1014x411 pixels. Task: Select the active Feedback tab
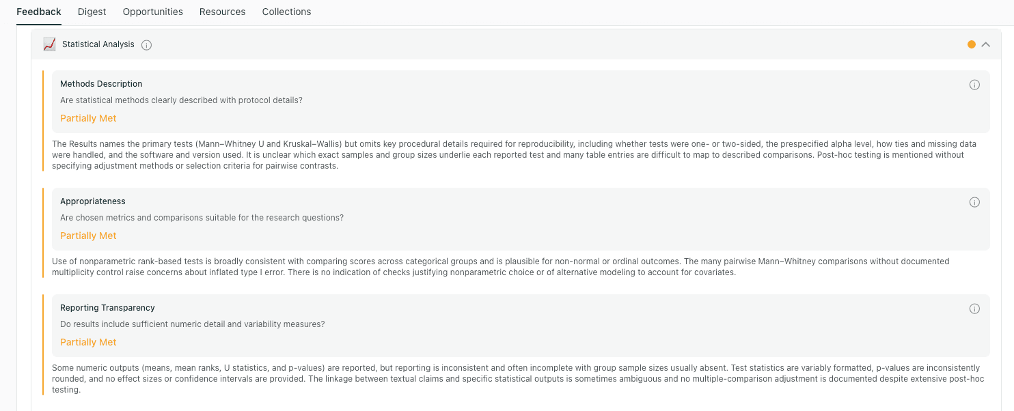[38, 12]
